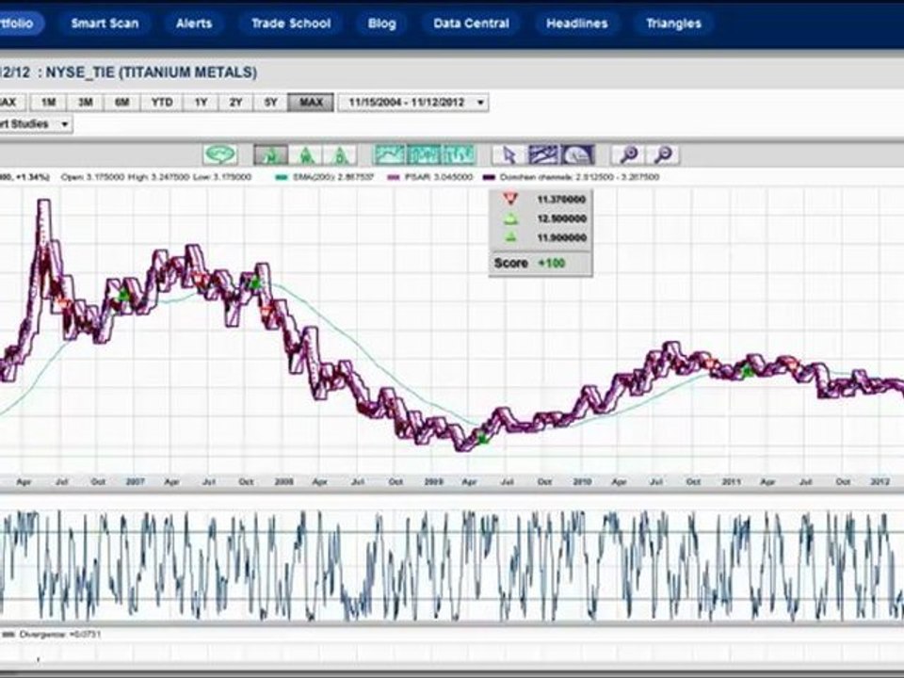Select the Fibonacci arc drawing tool

tap(577, 154)
